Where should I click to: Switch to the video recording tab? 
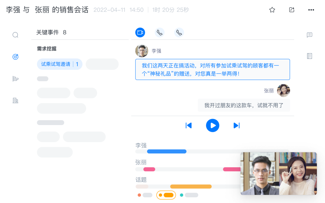coord(140,32)
